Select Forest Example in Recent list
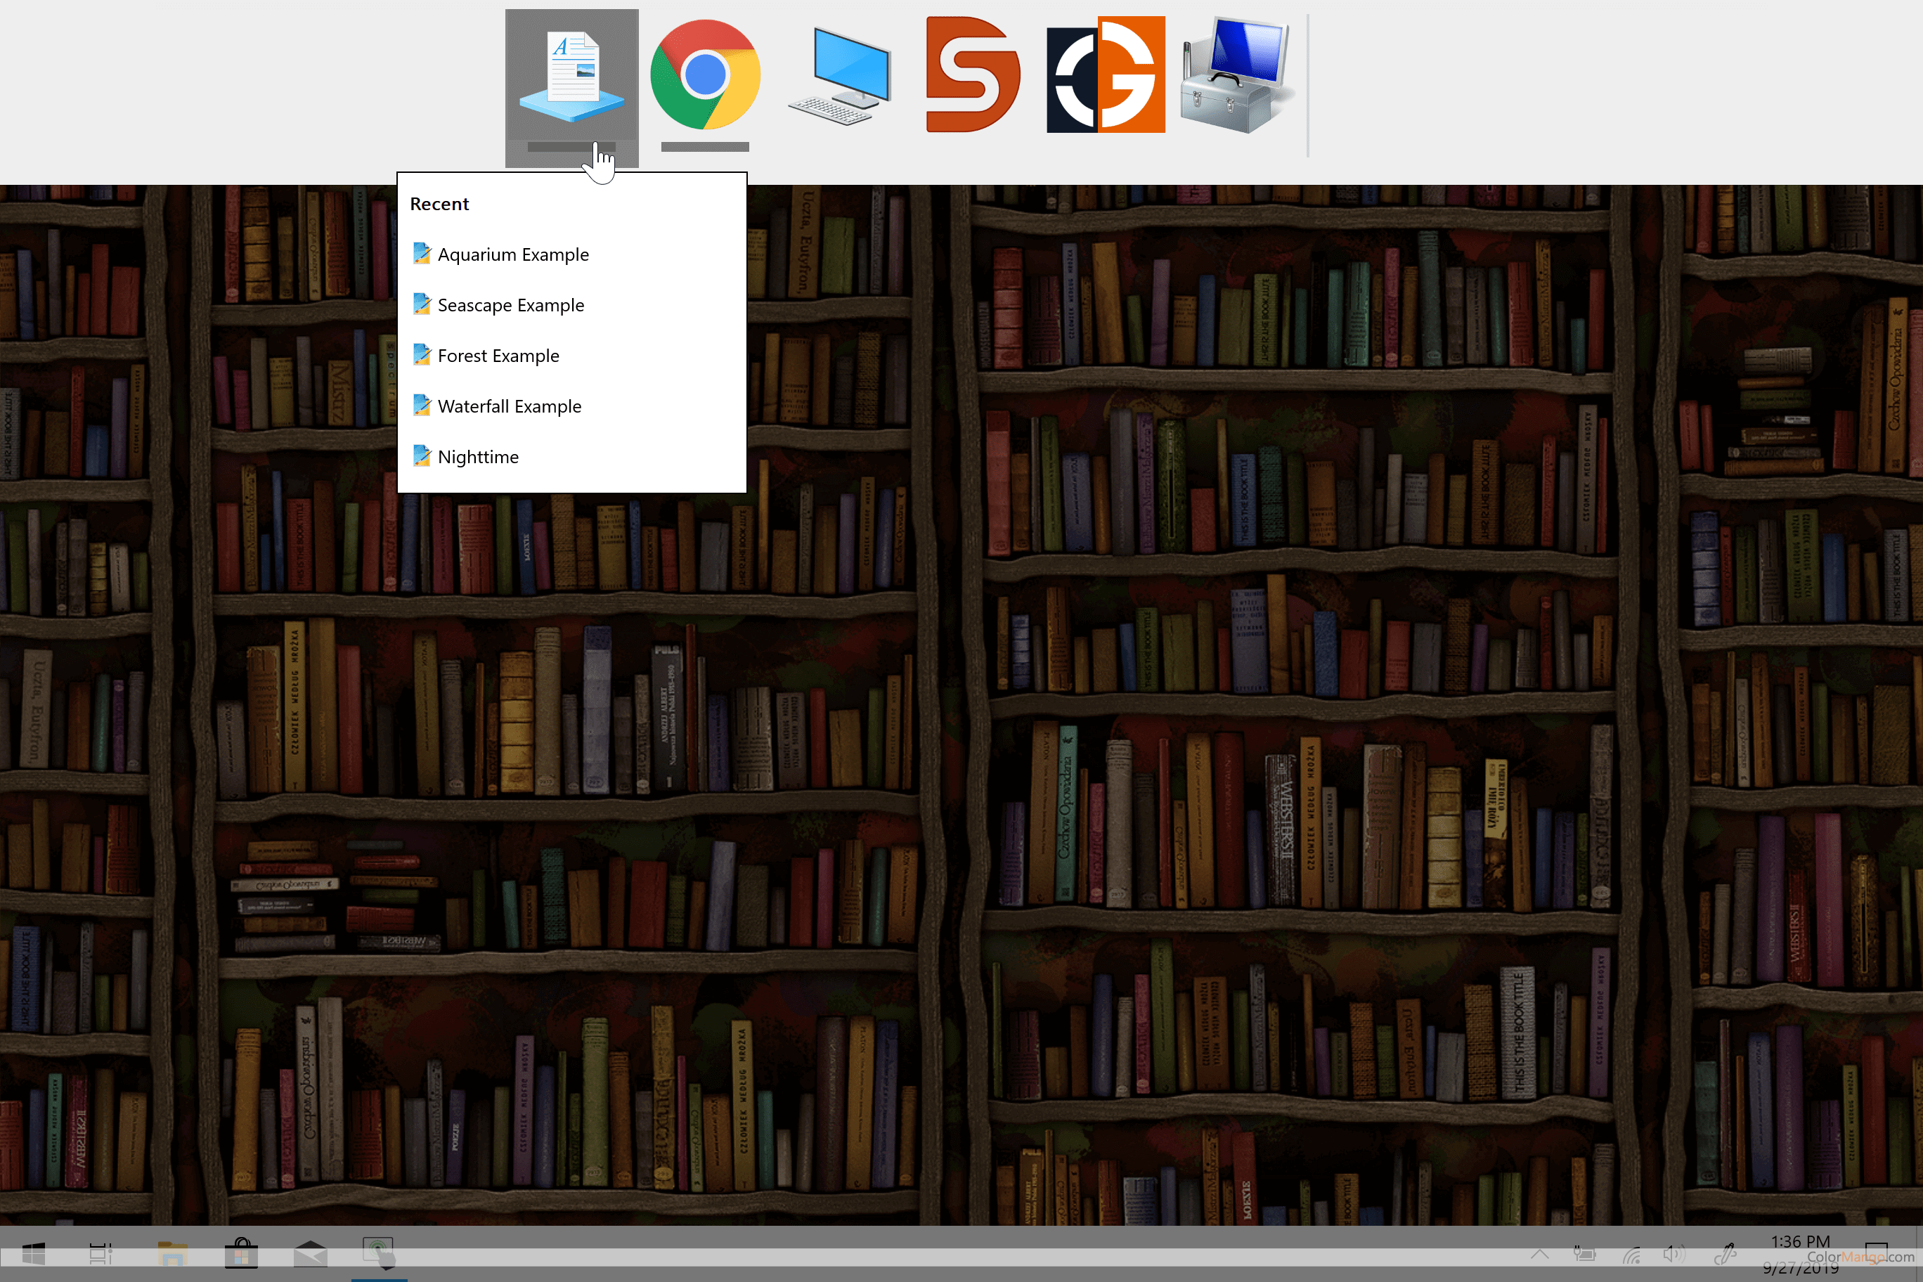This screenshot has width=1923, height=1282. pos(498,356)
